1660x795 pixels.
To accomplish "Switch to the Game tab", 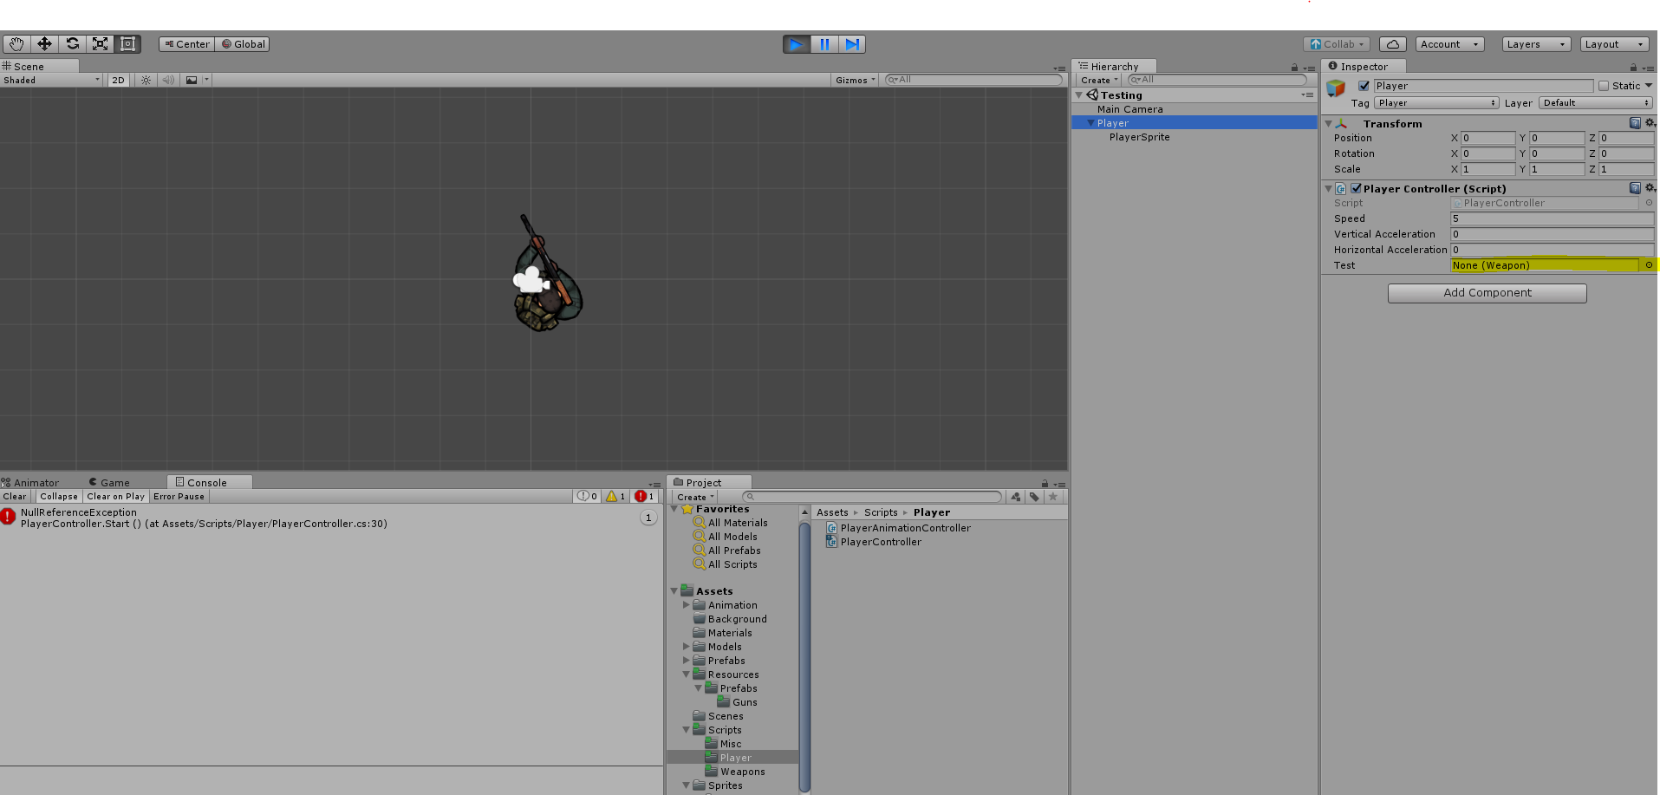I will pyautogui.click(x=109, y=483).
